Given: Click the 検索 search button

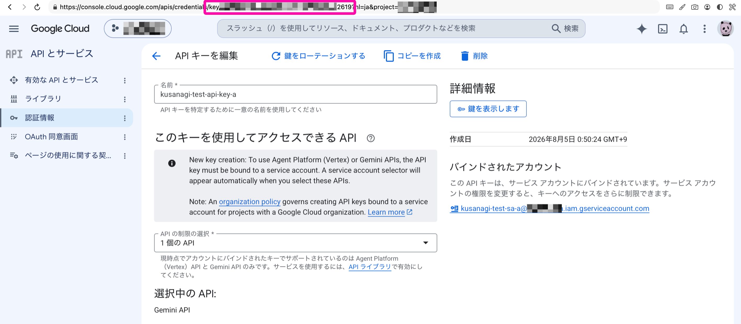Looking at the screenshot, I should (565, 28).
